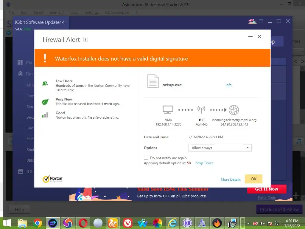Screen dimensions: 305x229
Task: Switch to IObit Software Updater taskbar icon
Action: coord(52,223)
